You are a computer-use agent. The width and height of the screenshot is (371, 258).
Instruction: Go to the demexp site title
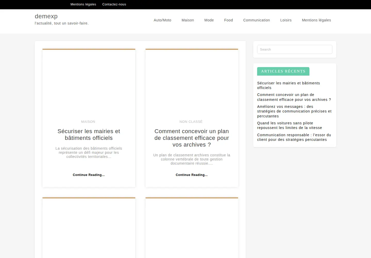[46, 16]
